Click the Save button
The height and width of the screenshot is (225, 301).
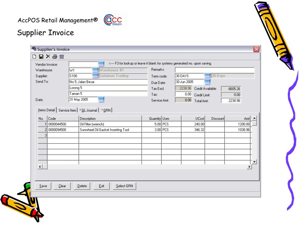pyautogui.click(x=43, y=186)
